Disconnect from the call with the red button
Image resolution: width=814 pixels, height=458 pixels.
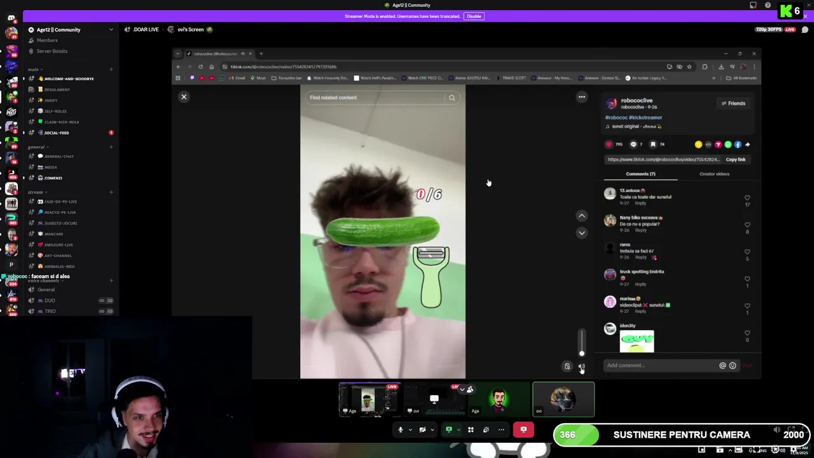coord(523,429)
